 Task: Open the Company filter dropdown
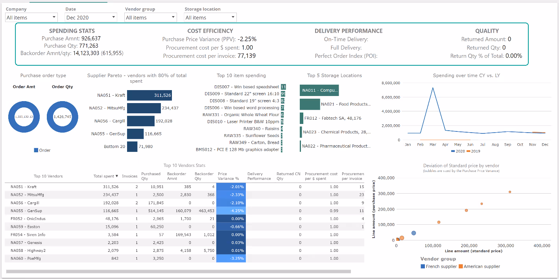coord(31,17)
